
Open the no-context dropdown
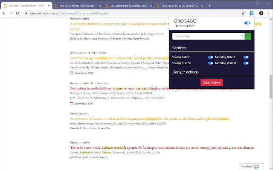[208, 37]
